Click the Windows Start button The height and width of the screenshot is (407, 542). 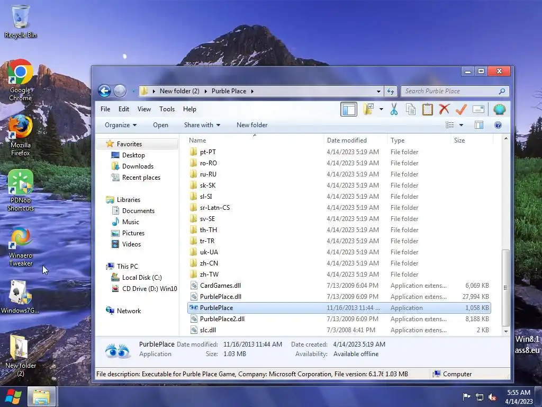tap(13, 396)
